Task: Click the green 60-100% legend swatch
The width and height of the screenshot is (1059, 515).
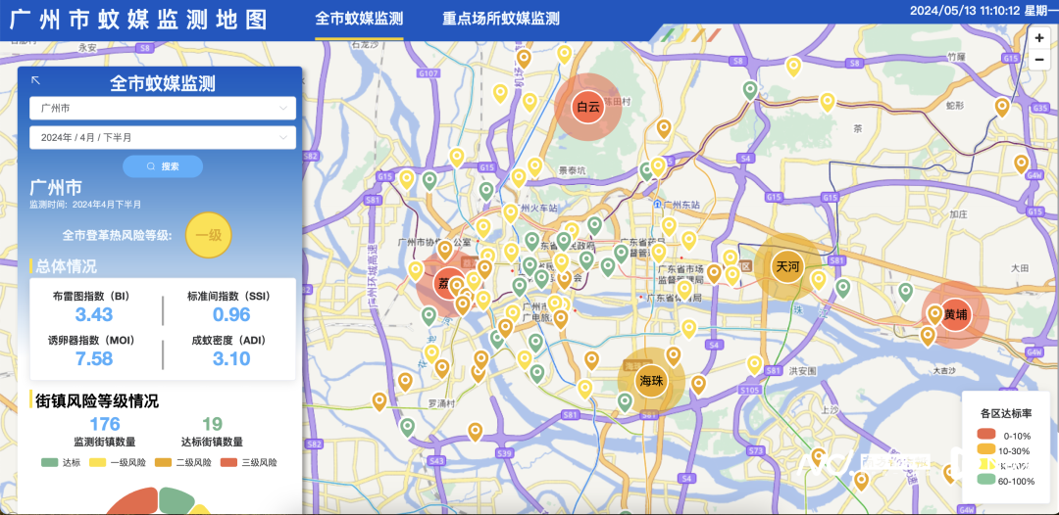Action: tap(986, 480)
